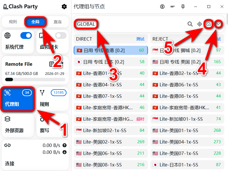Click the GLOBAL group title

click(x=86, y=24)
